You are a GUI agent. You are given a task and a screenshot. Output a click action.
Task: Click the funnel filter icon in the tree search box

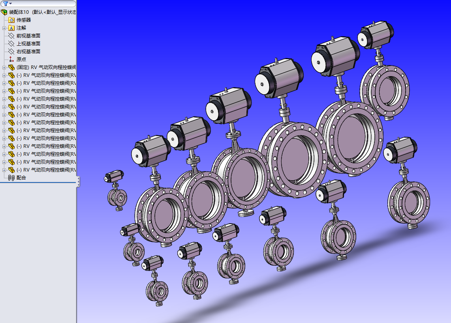point(6,4)
